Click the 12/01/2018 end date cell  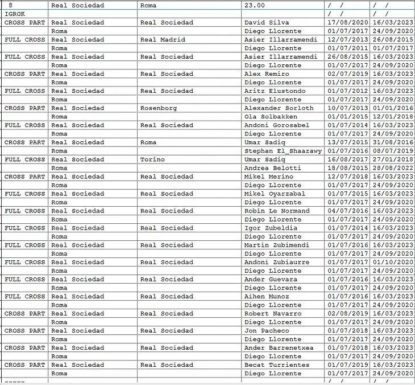[393, 117]
